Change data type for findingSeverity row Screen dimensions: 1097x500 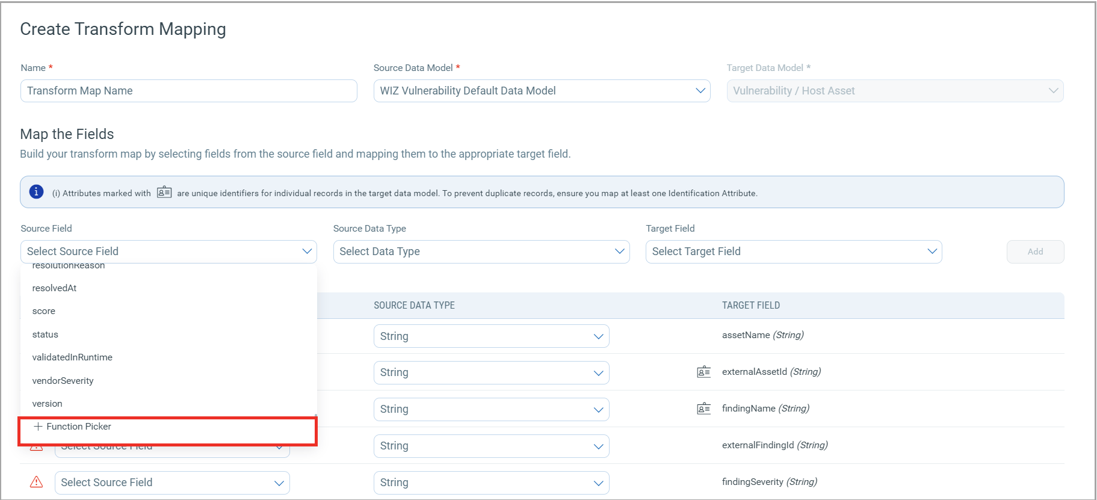(491, 483)
